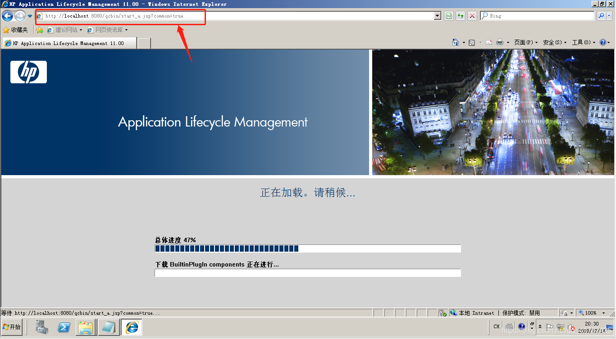Open the 开始 Start menu button
Viewport: 616px width, 339px height.
click(12, 327)
